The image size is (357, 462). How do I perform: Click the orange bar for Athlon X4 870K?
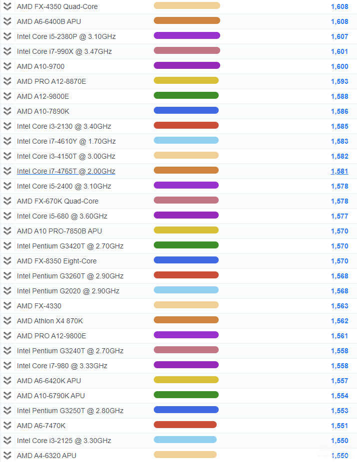pos(186,320)
